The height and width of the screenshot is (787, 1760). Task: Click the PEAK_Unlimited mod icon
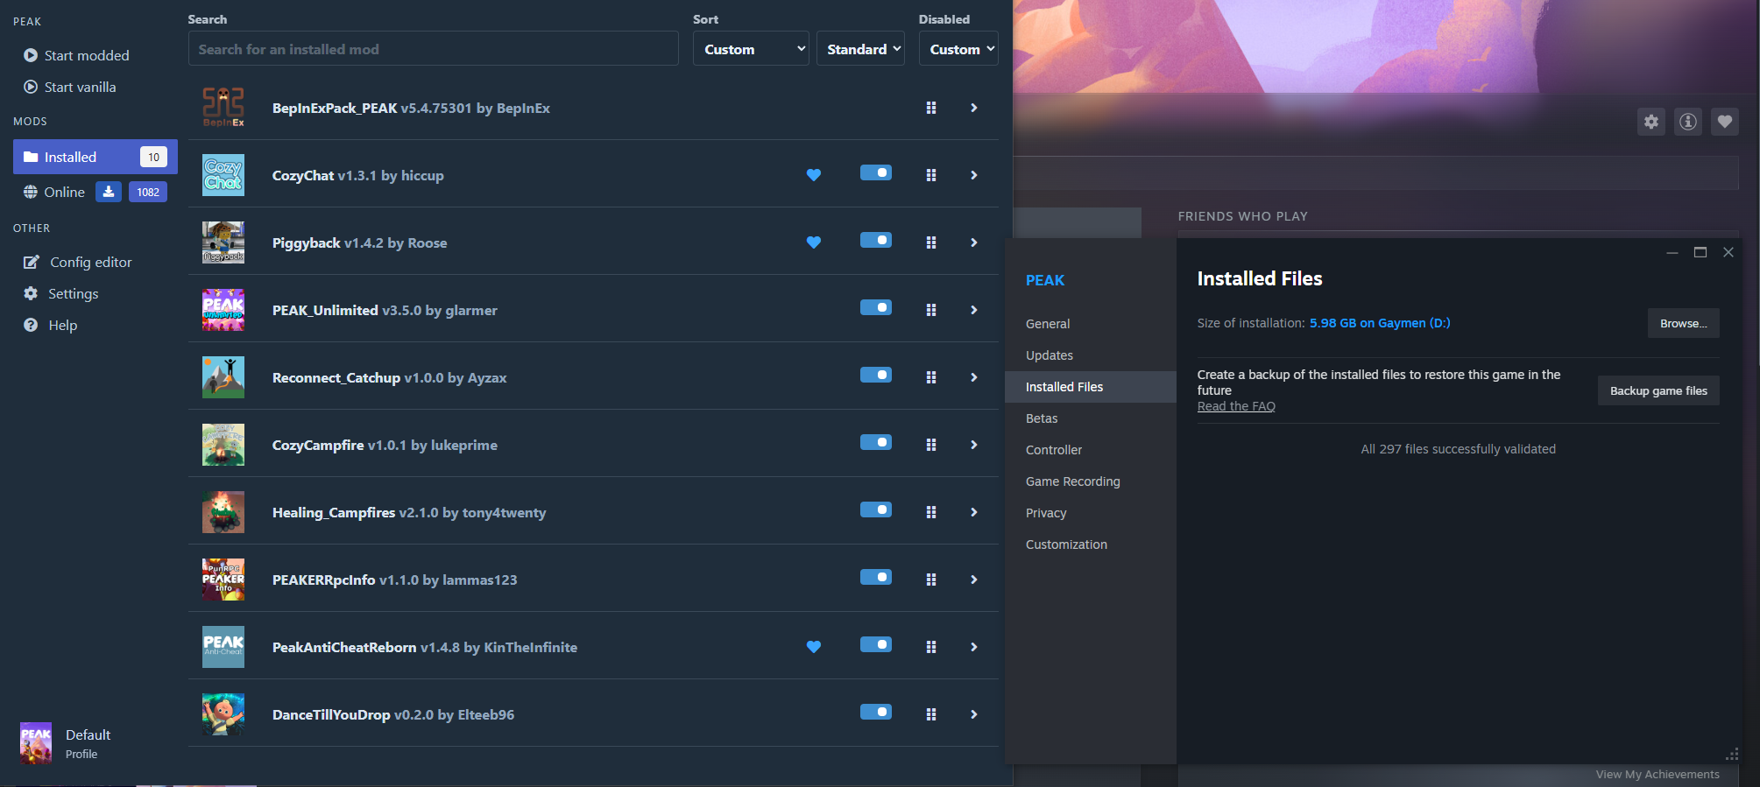click(x=223, y=310)
